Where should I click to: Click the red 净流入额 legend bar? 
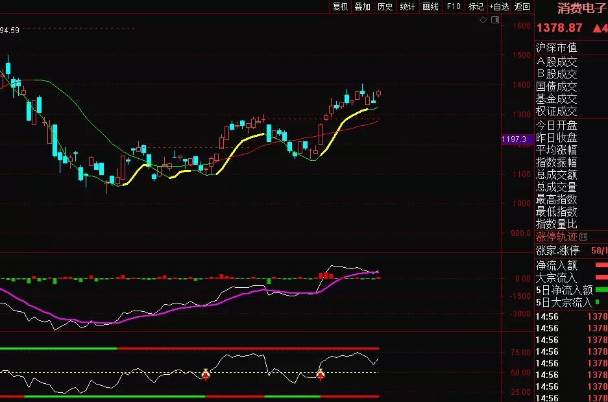601,265
